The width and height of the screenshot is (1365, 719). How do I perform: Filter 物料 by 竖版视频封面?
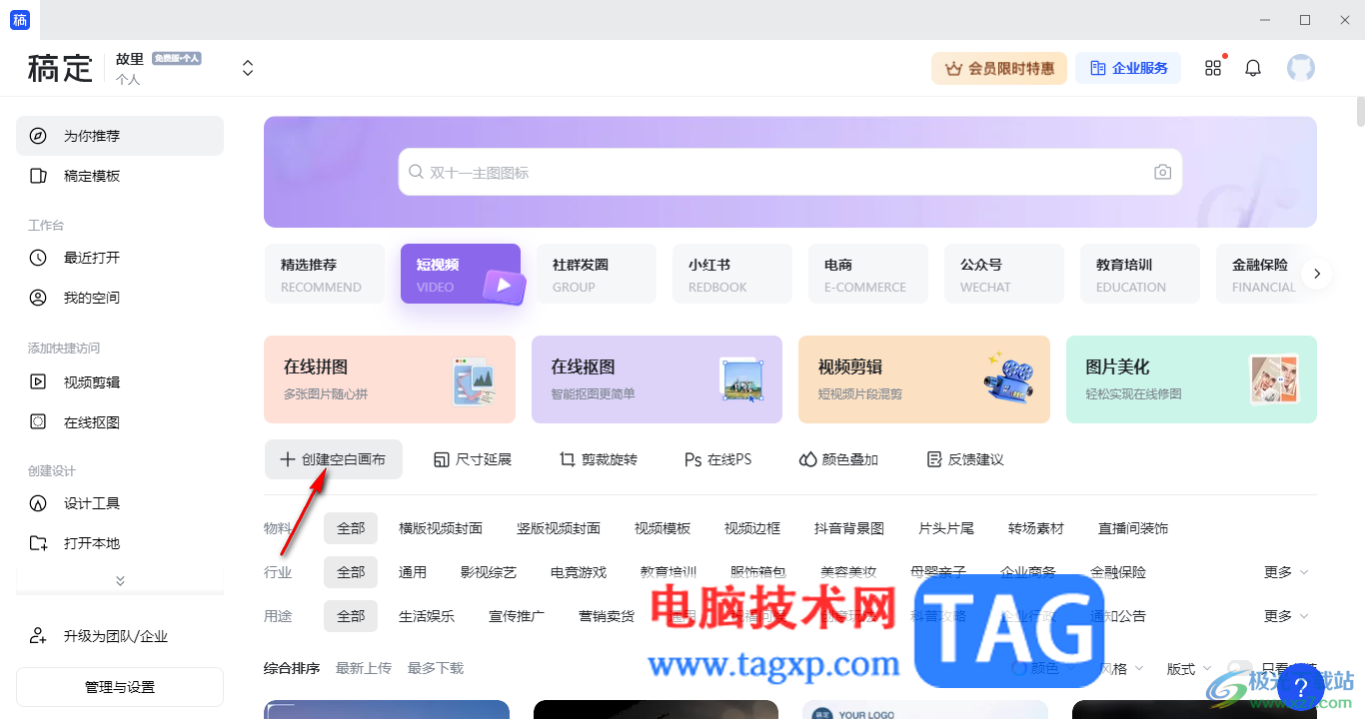coord(559,528)
